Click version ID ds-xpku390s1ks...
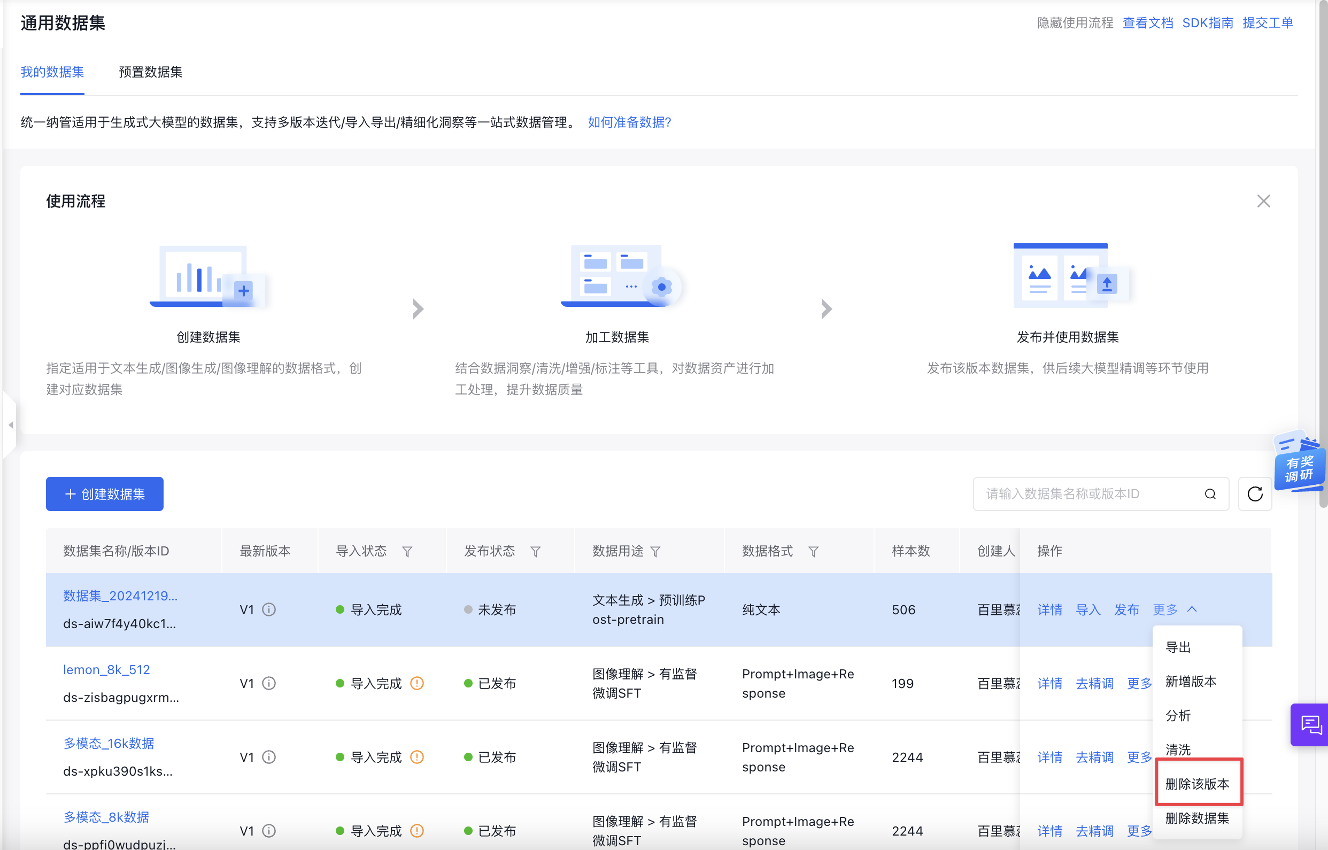Viewport: 1328px width, 850px height. pos(118,771)
